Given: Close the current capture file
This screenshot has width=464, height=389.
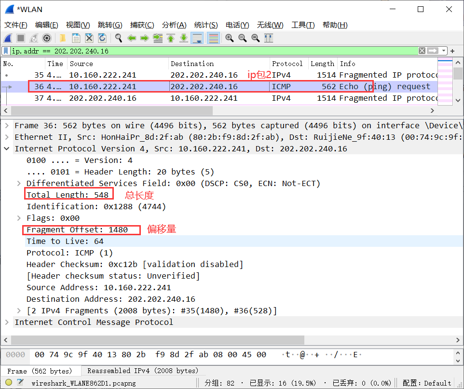Looking at the screenshot, I should pos(89,38).
